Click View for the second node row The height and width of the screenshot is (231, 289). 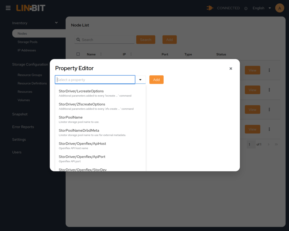point(252,90)
